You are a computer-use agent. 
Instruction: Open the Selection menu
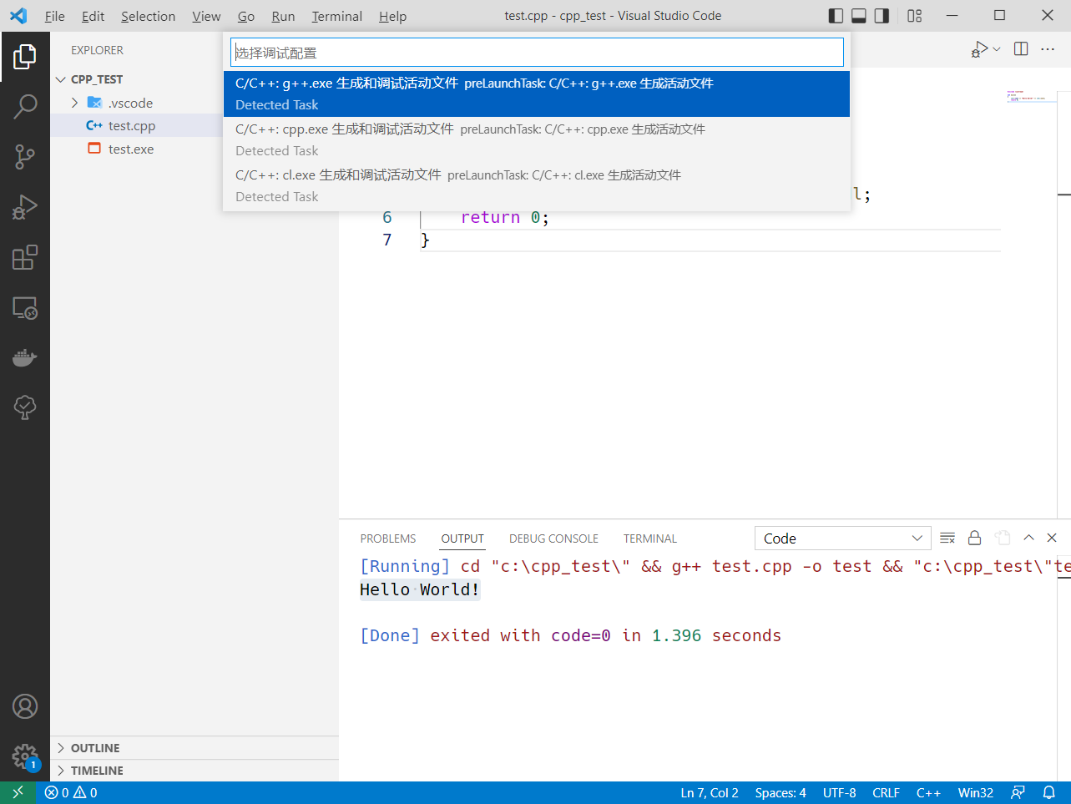148,16
